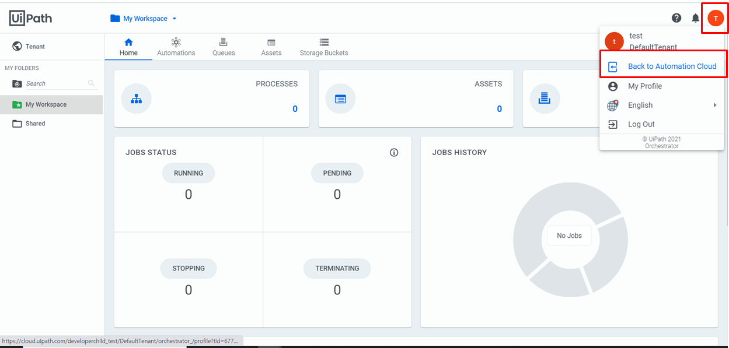The image size is (729, 348).
Task: Open the Queues tab
Action: [224, 47]
